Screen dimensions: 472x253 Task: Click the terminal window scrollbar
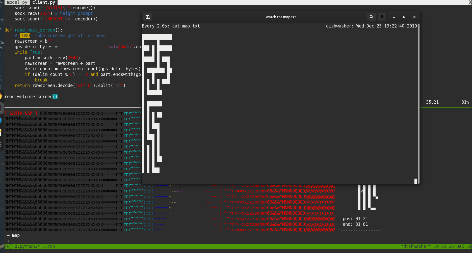tap(418, 101)
